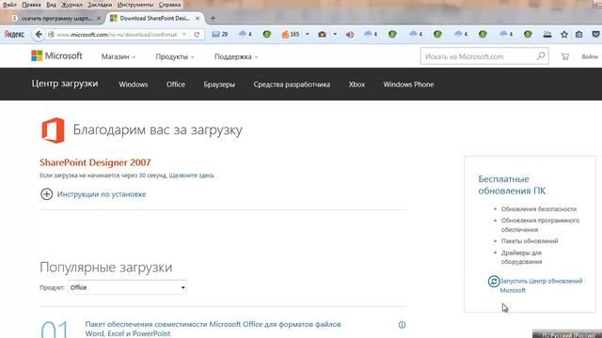Click the Войти sign-in link

(590, 56)
